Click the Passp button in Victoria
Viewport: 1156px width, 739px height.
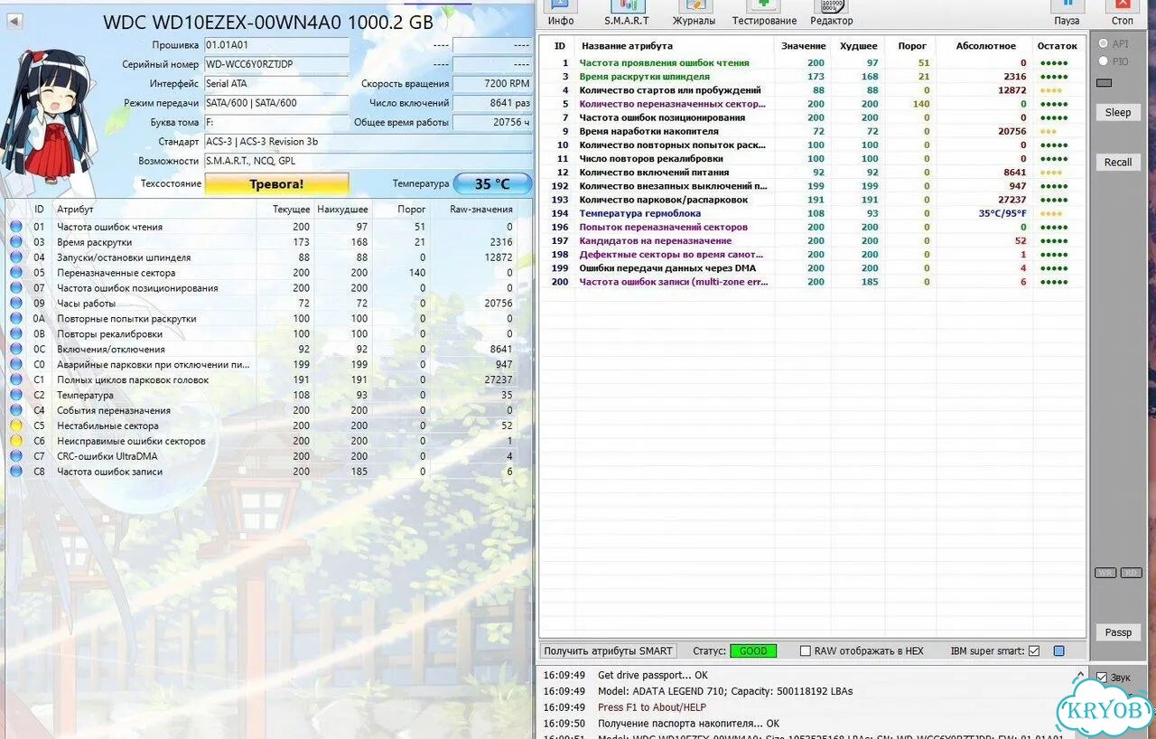pos(1118,632)
